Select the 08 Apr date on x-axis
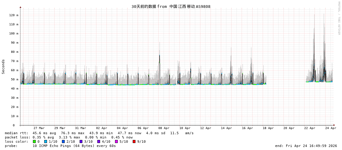This screenshot has width=342, height=150. click(164, 128)
